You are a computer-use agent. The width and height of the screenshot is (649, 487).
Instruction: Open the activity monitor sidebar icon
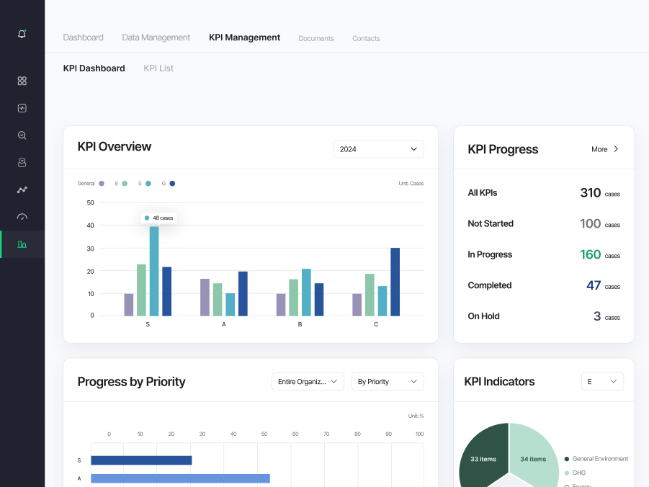(x=22, y=108)
